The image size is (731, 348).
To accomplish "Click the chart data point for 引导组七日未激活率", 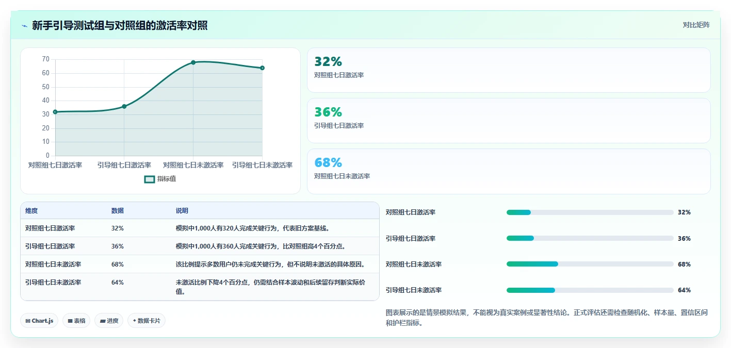I will pyautogui.click(x=262, y=68).
